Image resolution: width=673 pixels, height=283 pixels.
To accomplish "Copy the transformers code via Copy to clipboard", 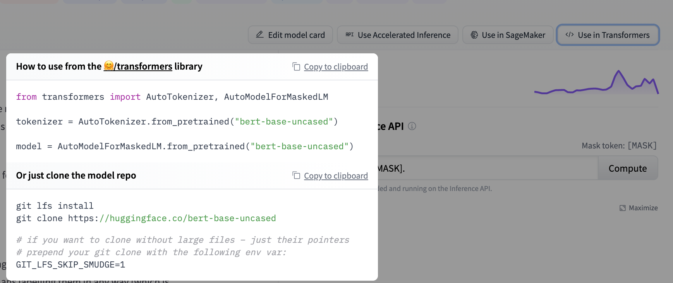I will point(336,67).
